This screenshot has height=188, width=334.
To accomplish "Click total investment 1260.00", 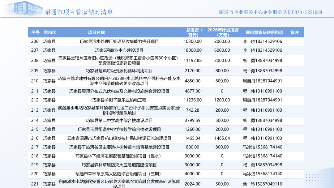I will [x=193, y=130].
